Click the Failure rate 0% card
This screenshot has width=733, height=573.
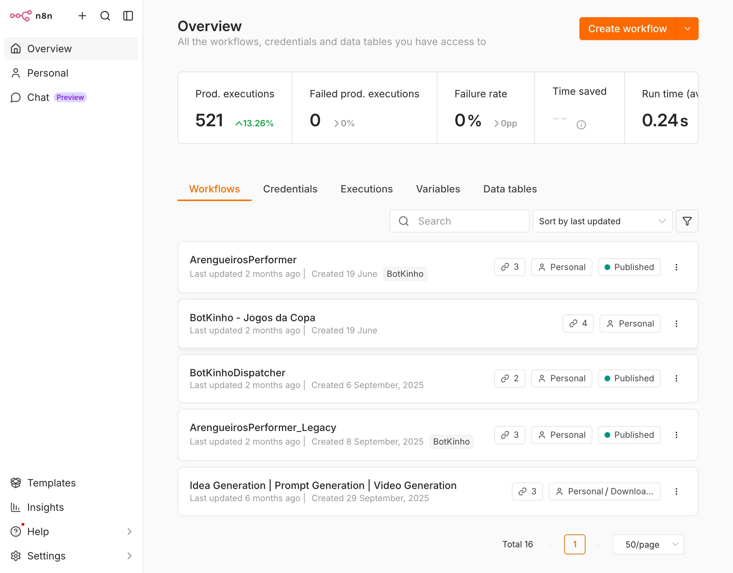tap(486, 108)
